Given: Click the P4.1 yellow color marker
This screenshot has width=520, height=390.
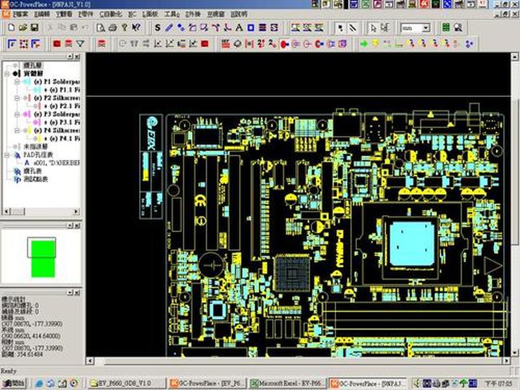Looking at the screenshot, I should point(37,138).
